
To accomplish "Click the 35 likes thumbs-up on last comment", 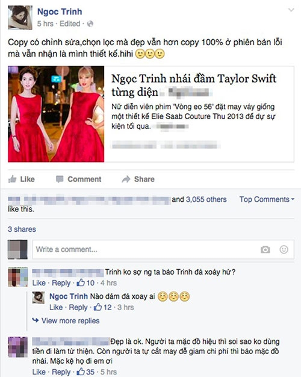I will coord(81,372).
